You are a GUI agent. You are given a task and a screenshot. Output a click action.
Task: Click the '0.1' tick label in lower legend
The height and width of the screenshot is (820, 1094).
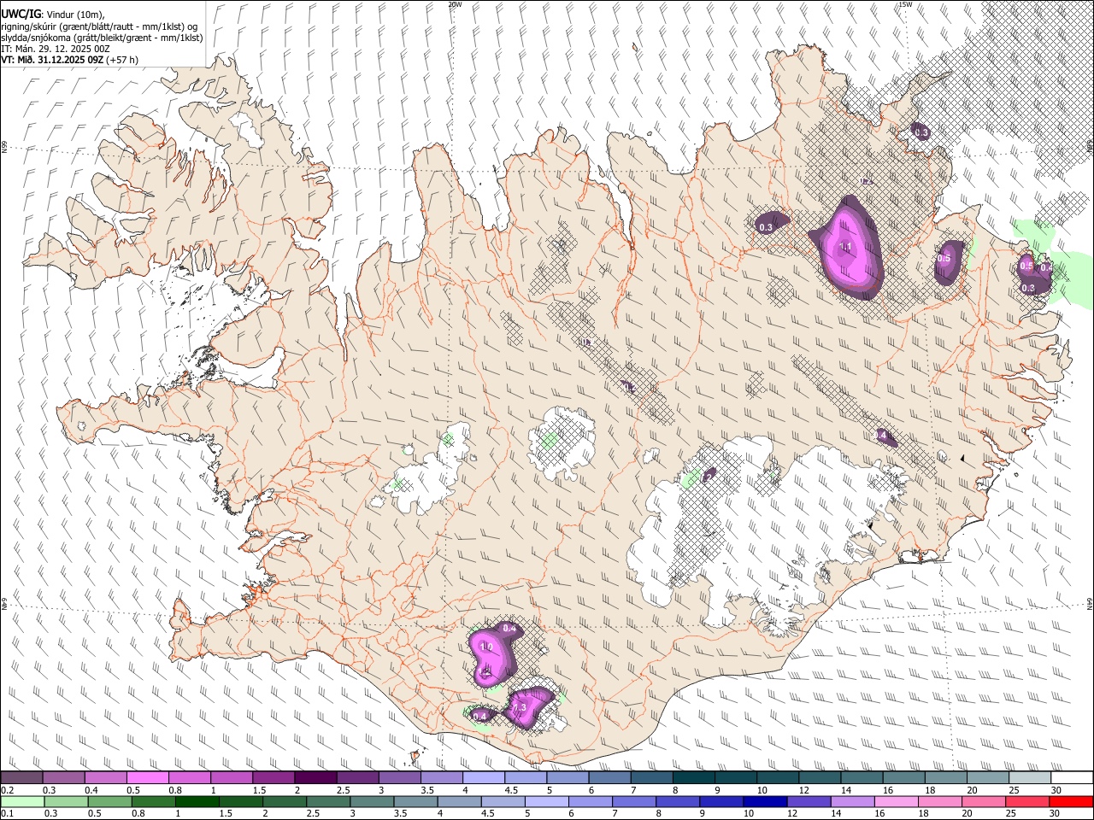pyautogui.click(x=7, y=813)
